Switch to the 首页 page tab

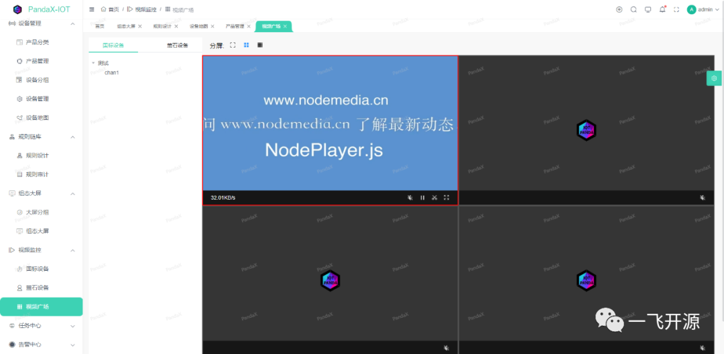pyautogui.click(x=100, y=26)
